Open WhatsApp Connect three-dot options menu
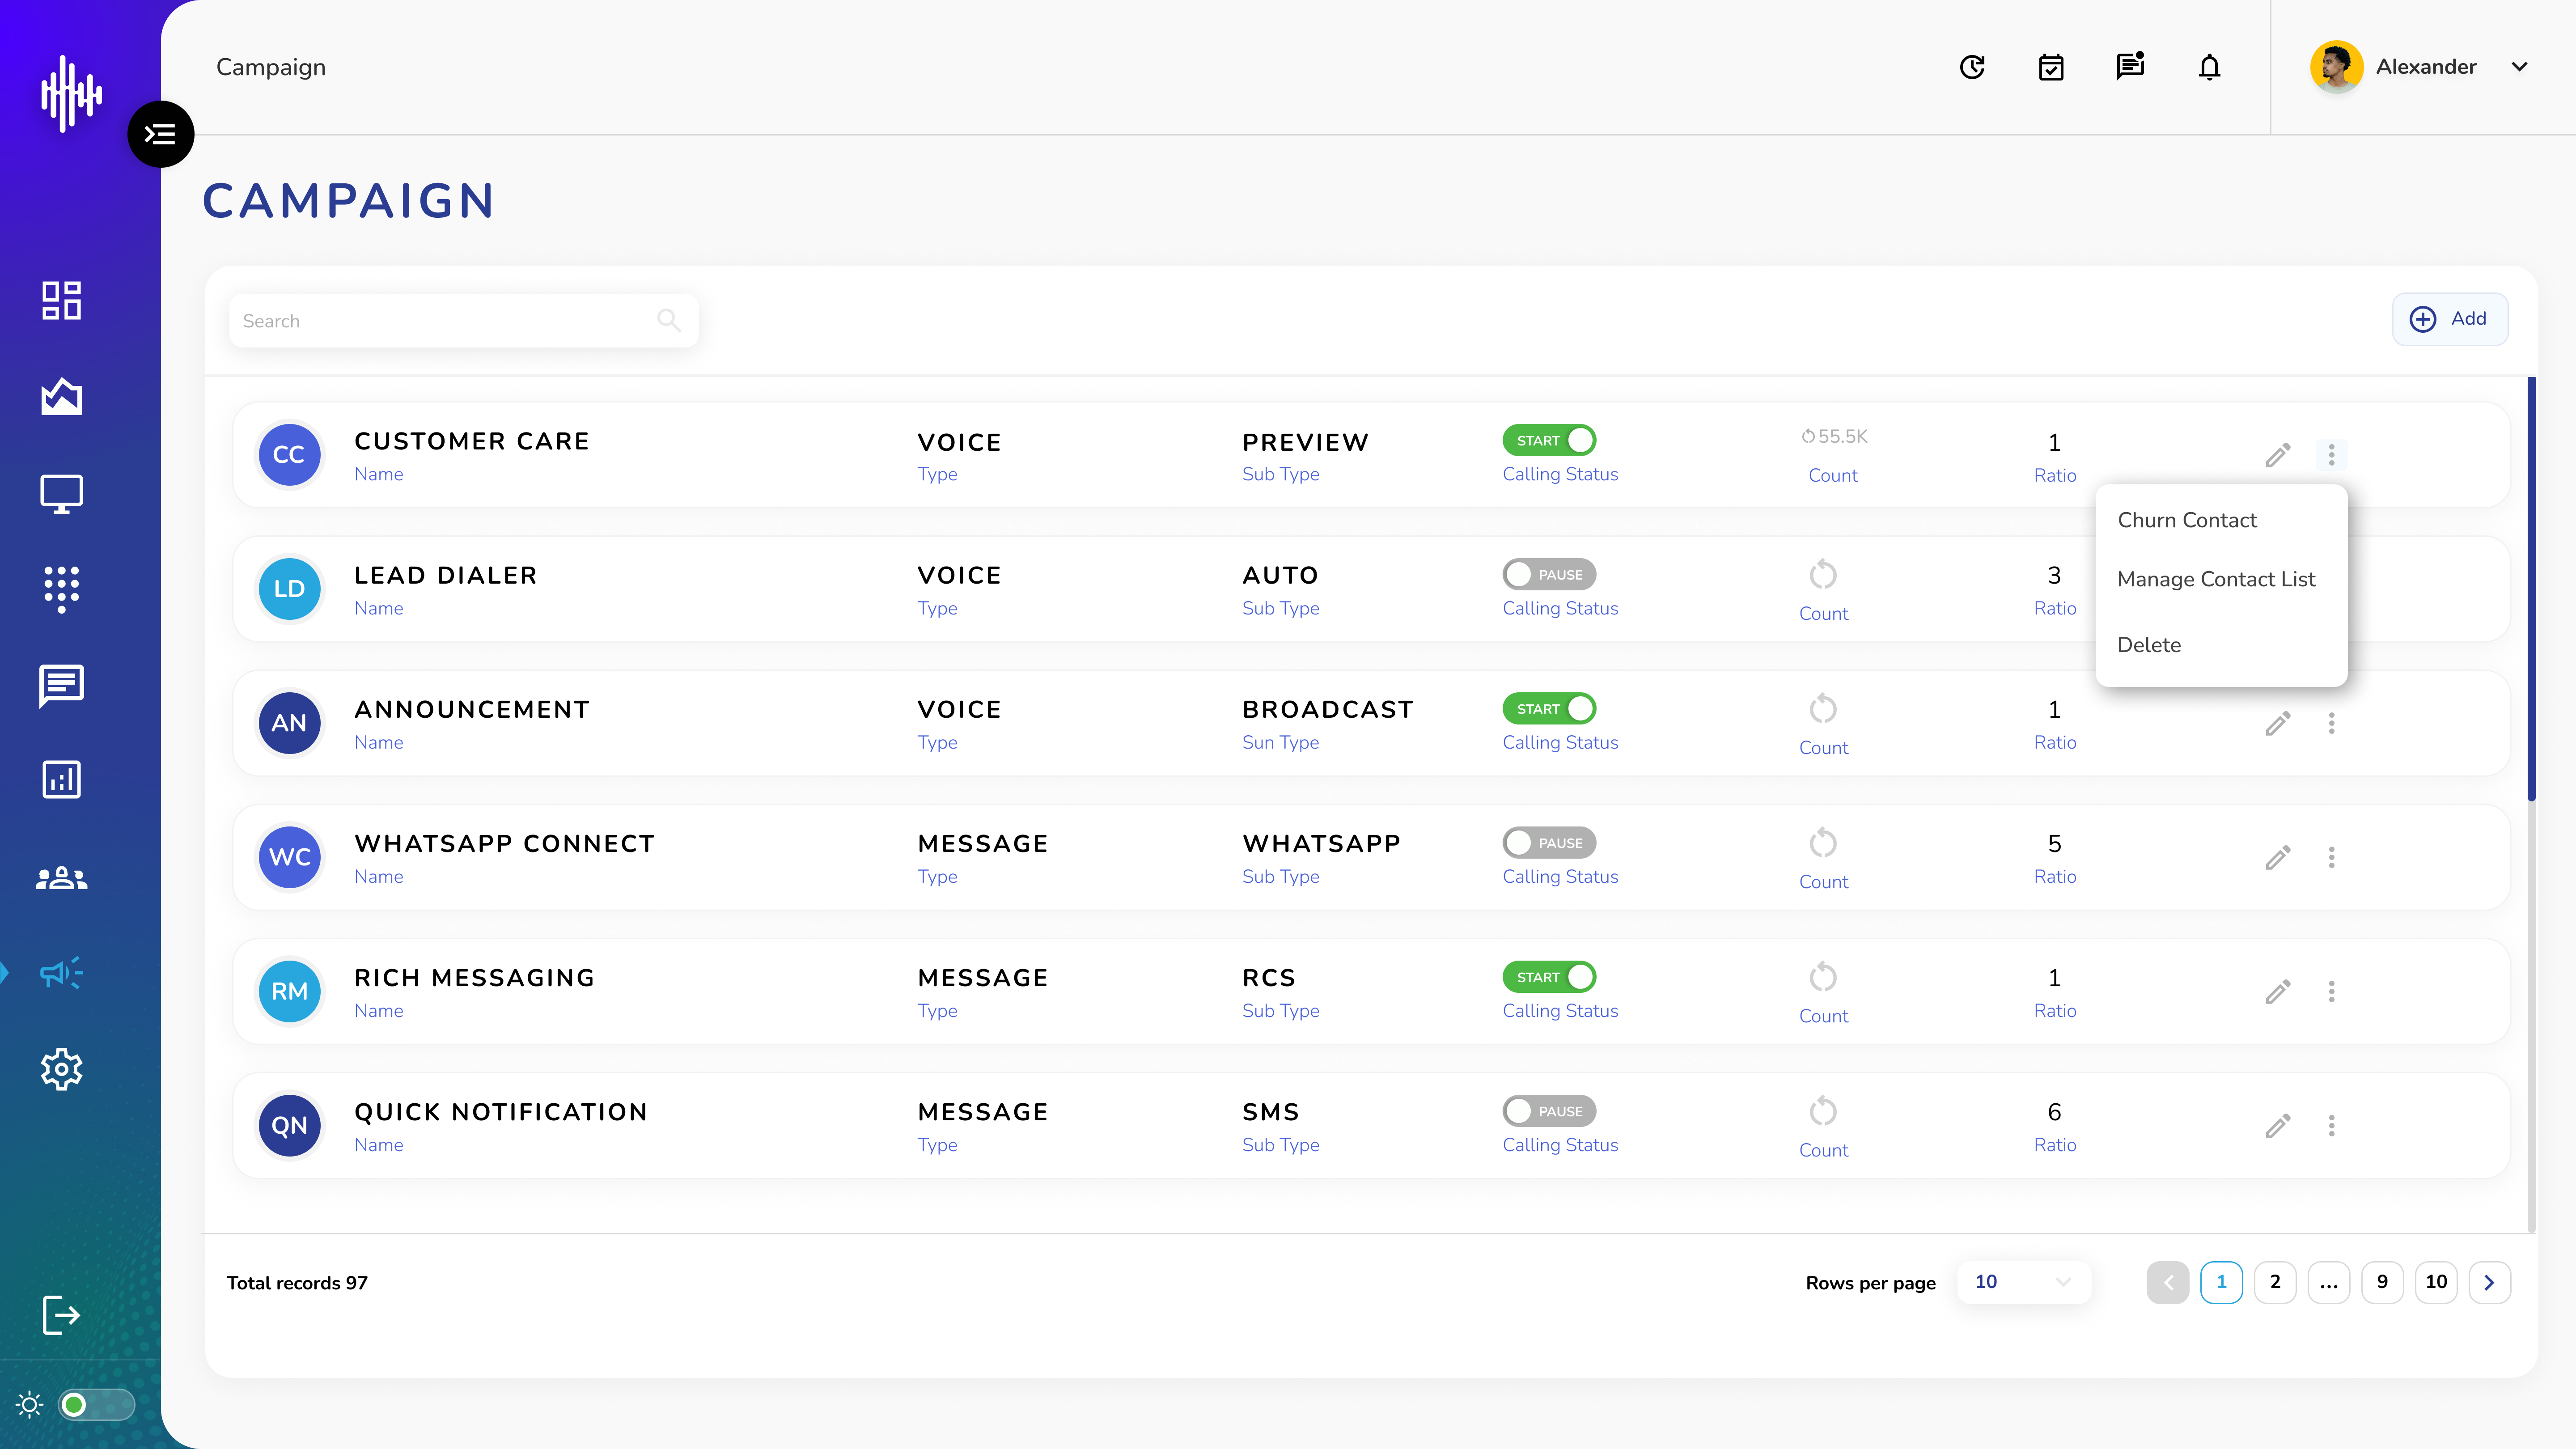Viewport: 2576px width, 1449px height. [2331, 857]
